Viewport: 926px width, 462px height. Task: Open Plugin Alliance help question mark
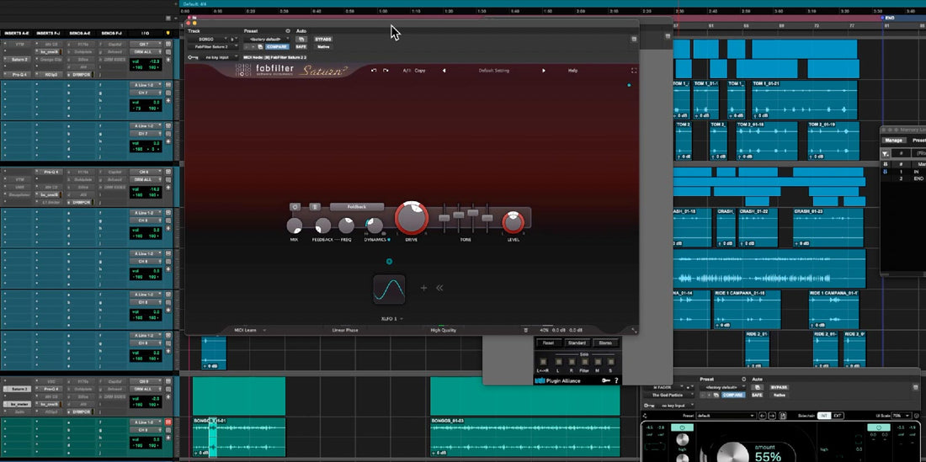pyautogui.click(x=616, y=380)
